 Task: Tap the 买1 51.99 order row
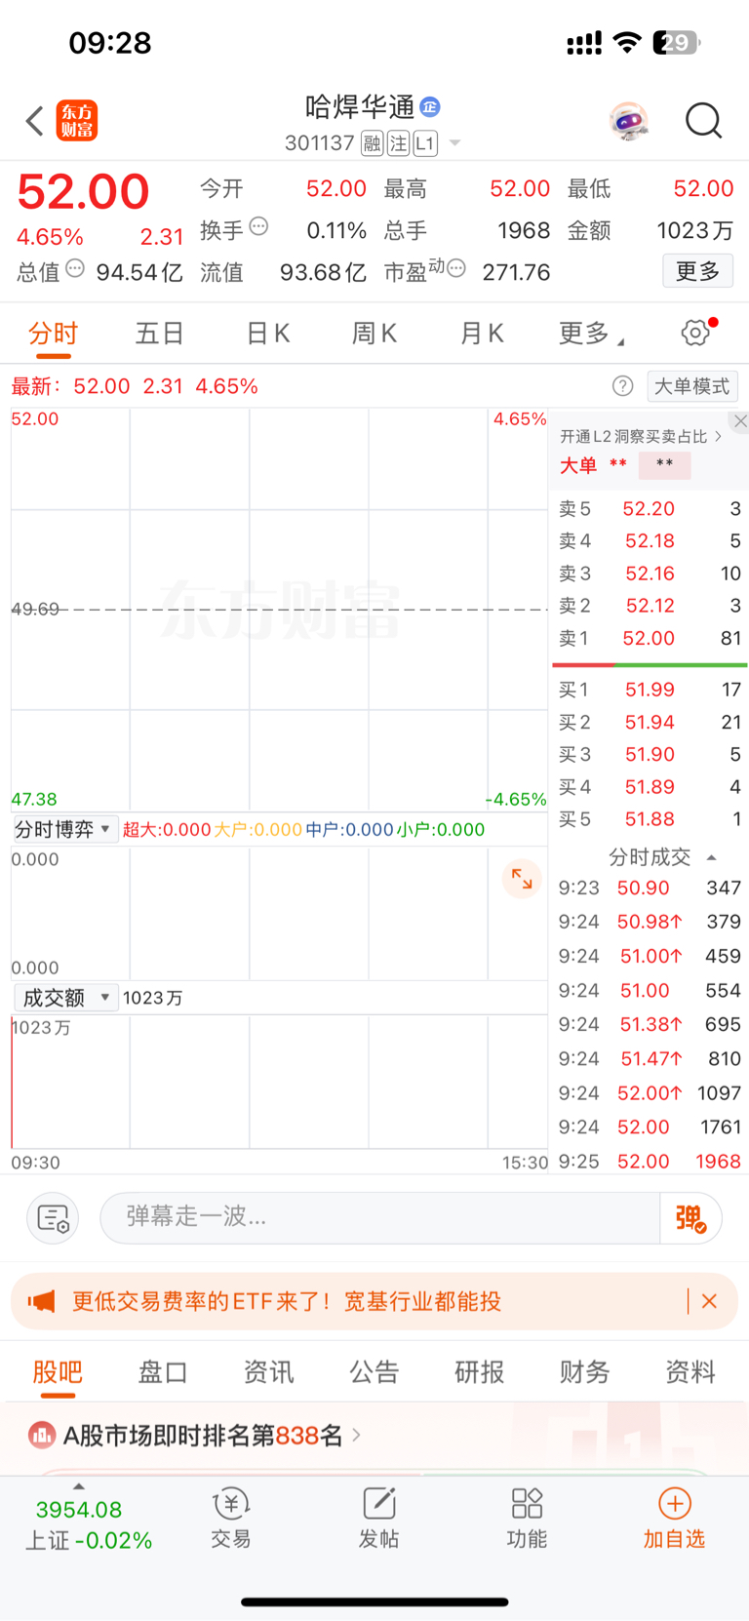click(x=650, y=690)
